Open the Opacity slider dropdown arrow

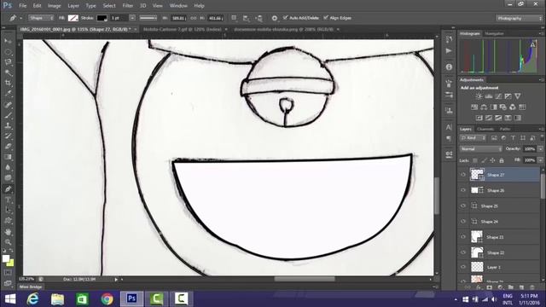(540, 149)
